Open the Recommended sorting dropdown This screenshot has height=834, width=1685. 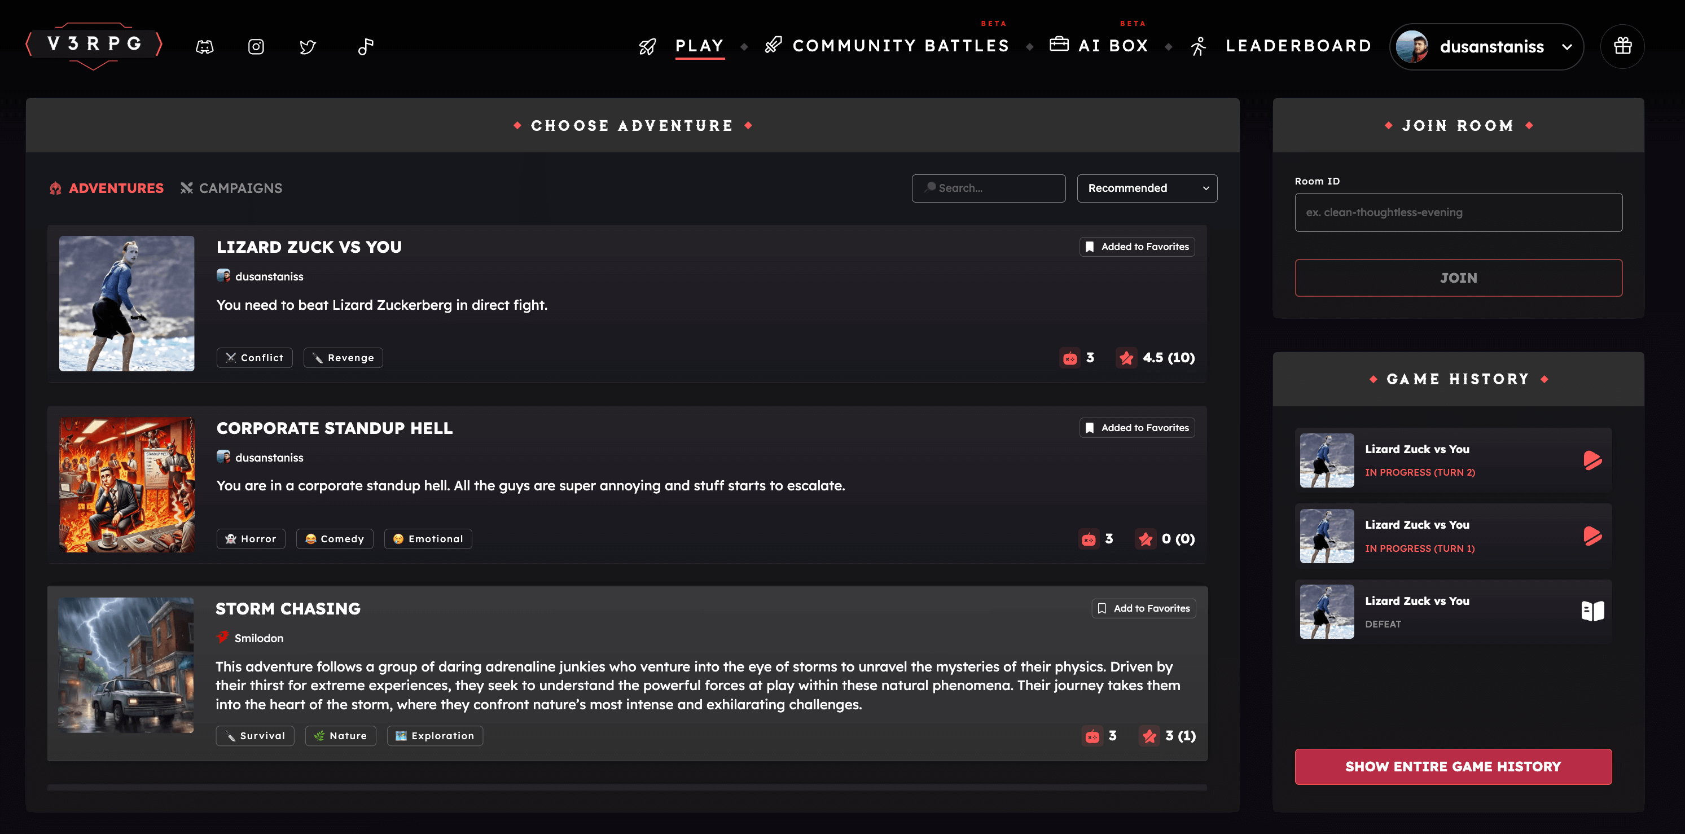(x=1147, y=188)
